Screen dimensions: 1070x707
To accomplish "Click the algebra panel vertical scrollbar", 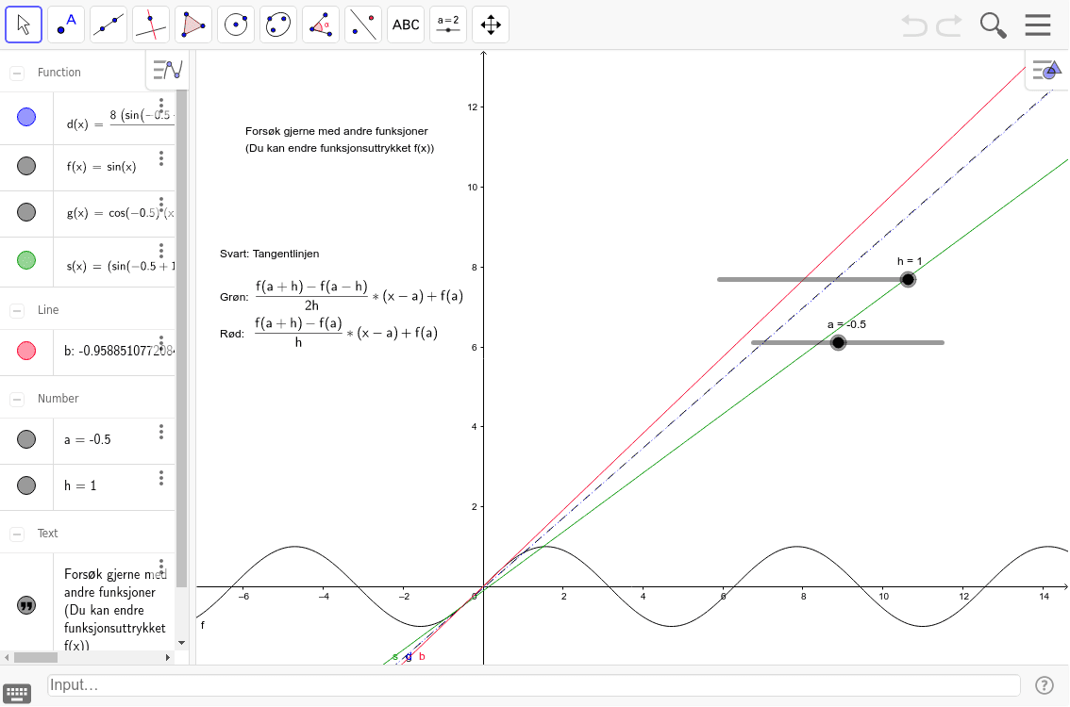I will coord(181,337).
